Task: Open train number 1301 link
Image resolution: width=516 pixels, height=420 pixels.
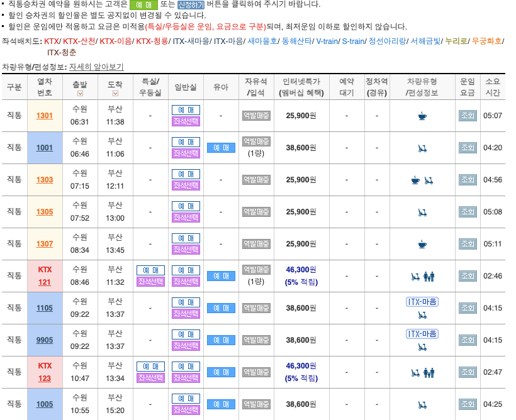Action: (x=45, y=116)
